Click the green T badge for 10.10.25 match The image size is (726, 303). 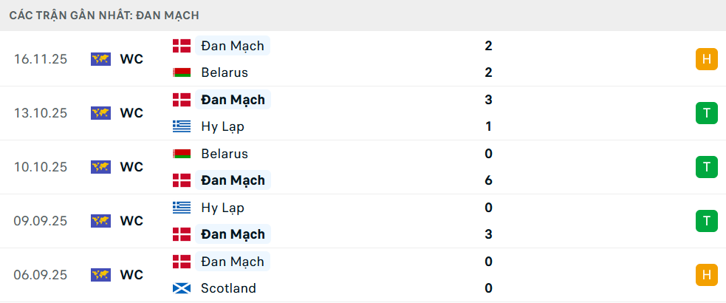(707, 167)
